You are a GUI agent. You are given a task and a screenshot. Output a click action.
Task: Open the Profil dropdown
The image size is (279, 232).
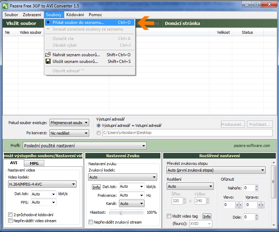(x=85, y=146)
